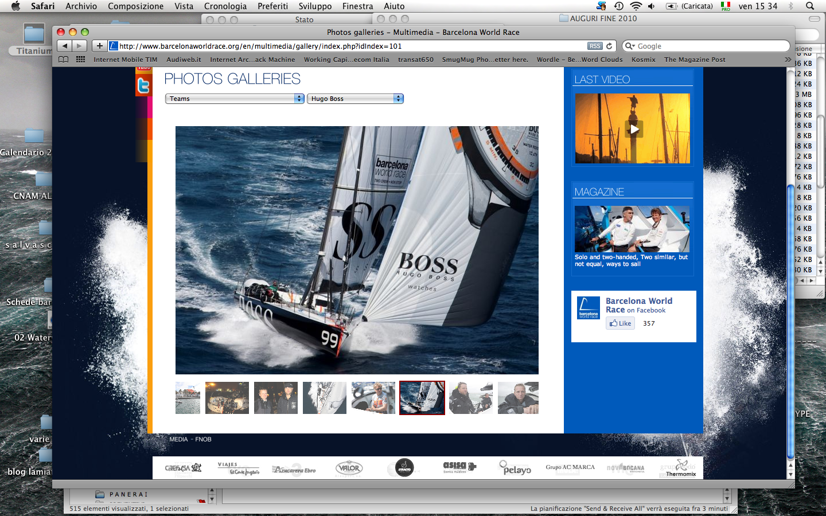
Task: Open the Hugo Boss gallery dropdown
Action: (x=355, y=99)
